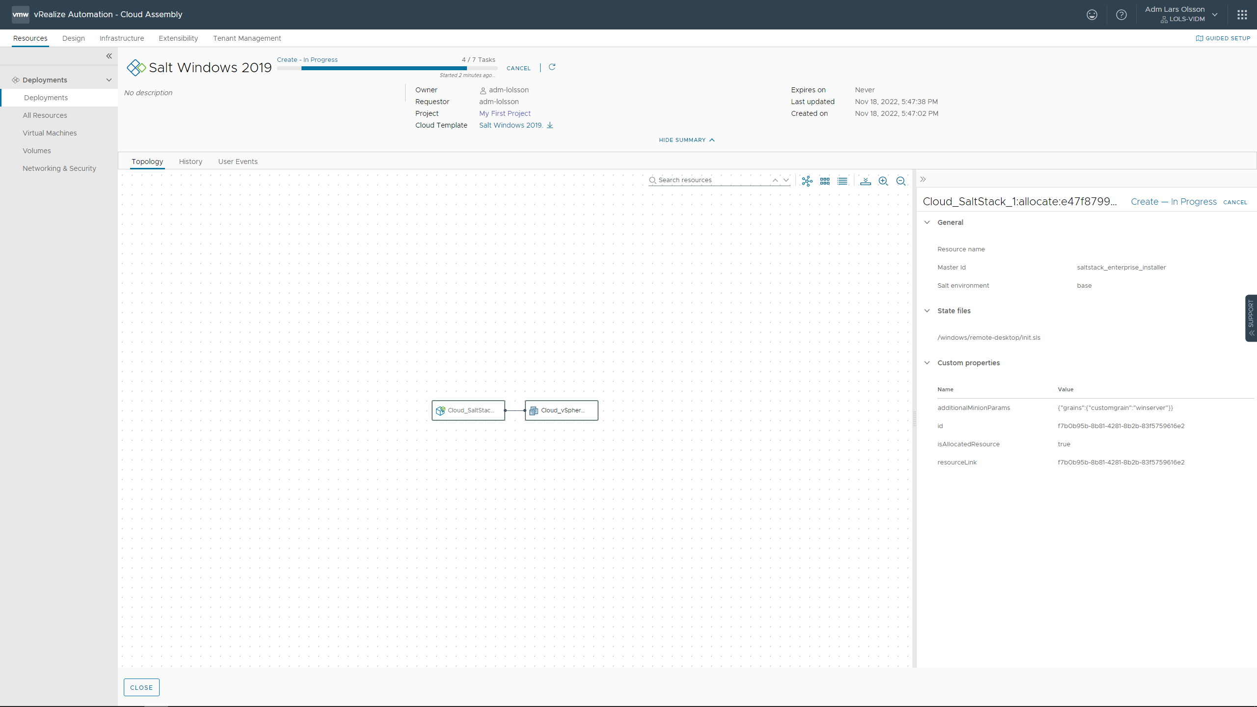1257x707 pixels.
Task: Collapse the left navigation sidebar
Action: [x=109, y=56]
